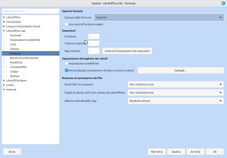
Task: Open the Dettagli... dialog
Action: pos(181,70)
